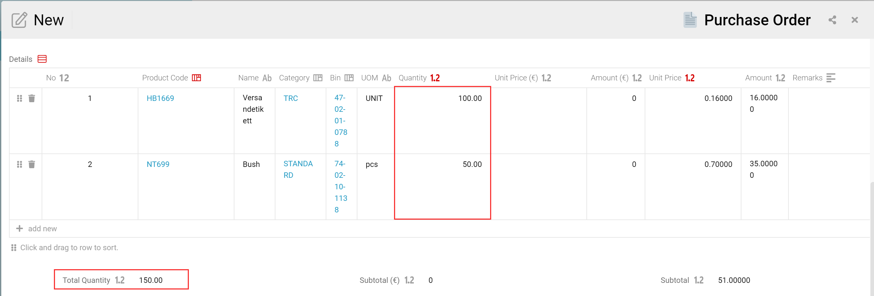Click the Remarks column text icon

pyautogui.click(x=830, y=78)
